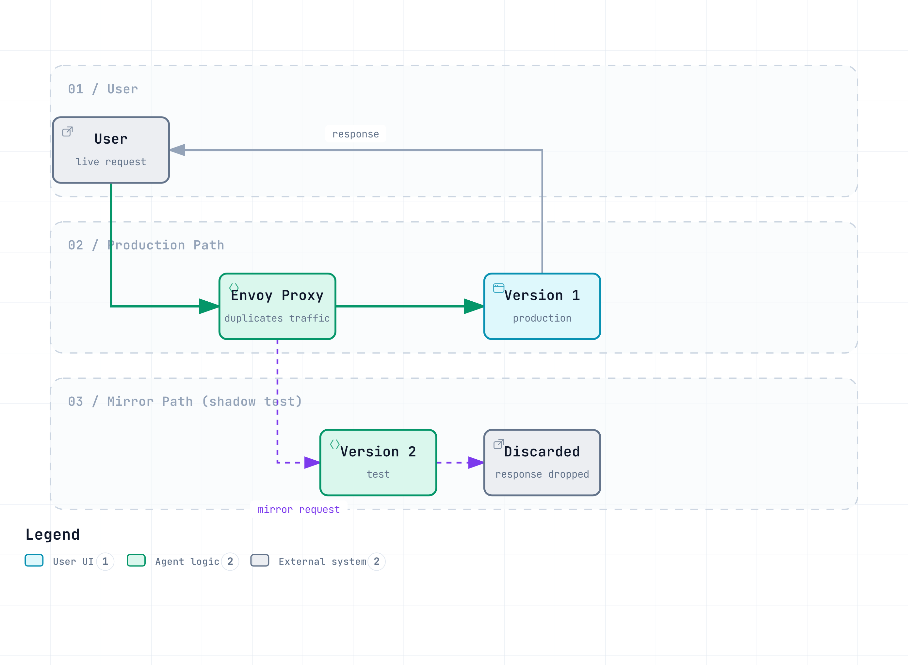Screen dimensions: 908x666
Task: Click the '03 / Mirror Path (shadow test)' heading
Action: pos(185,402)
